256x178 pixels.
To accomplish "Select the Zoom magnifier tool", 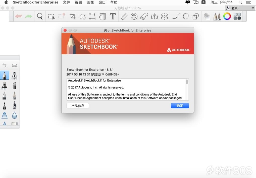I will (x=40, y=16).
